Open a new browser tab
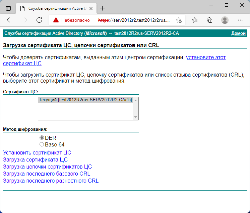The width and height of the screenshot is (250, 213). click(x=102, y=8)
